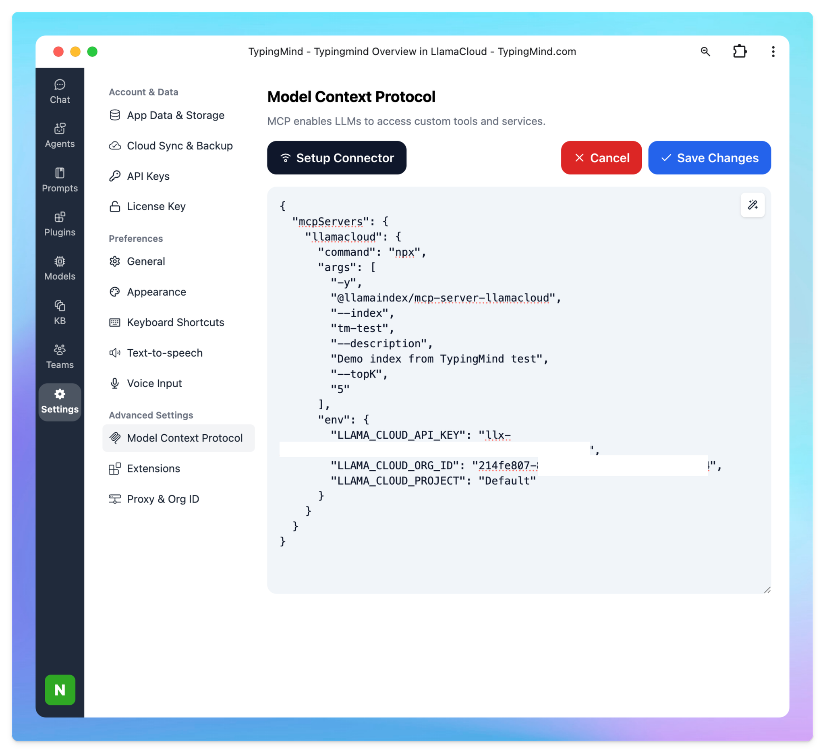Click the green N user avatar

(x=60, y=690)
